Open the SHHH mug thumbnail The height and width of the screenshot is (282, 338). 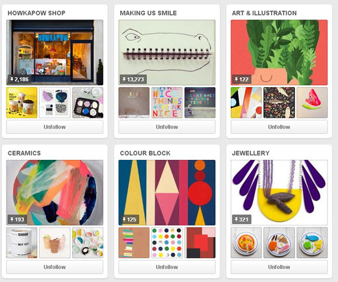tap(21, 242)
